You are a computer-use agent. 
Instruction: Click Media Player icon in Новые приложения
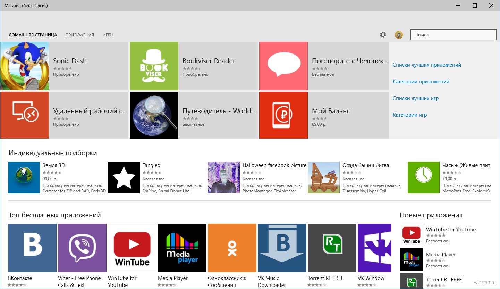coord(412,259)
